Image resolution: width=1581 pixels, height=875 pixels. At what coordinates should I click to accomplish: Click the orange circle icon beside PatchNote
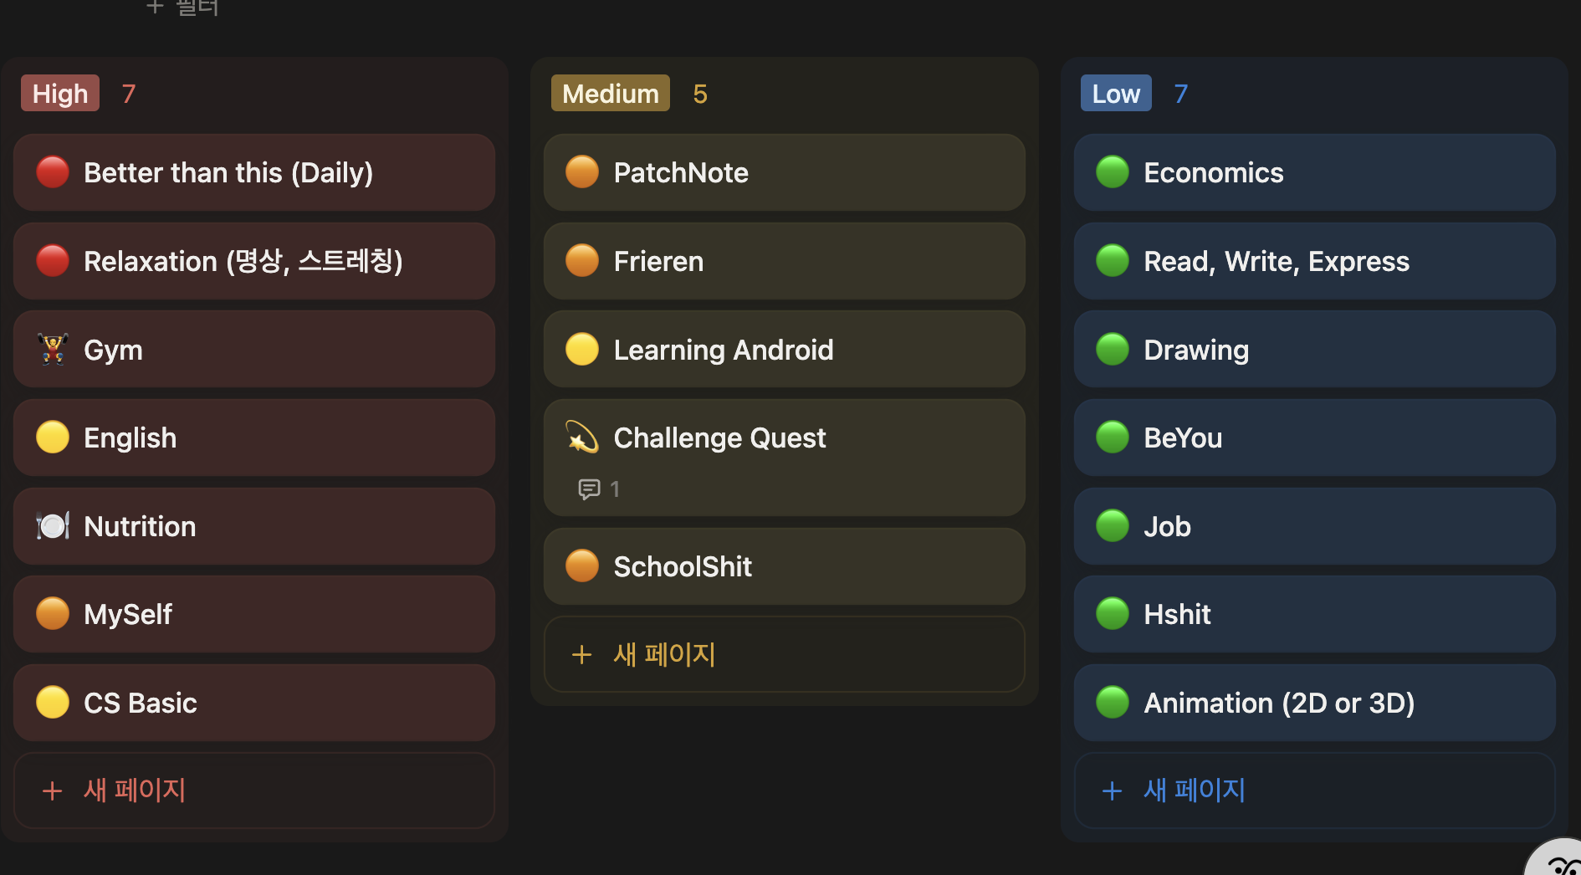click(x=582, y=172)
